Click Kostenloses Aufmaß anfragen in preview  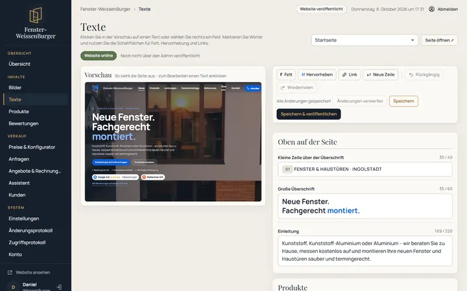click(x=111, y=162)
